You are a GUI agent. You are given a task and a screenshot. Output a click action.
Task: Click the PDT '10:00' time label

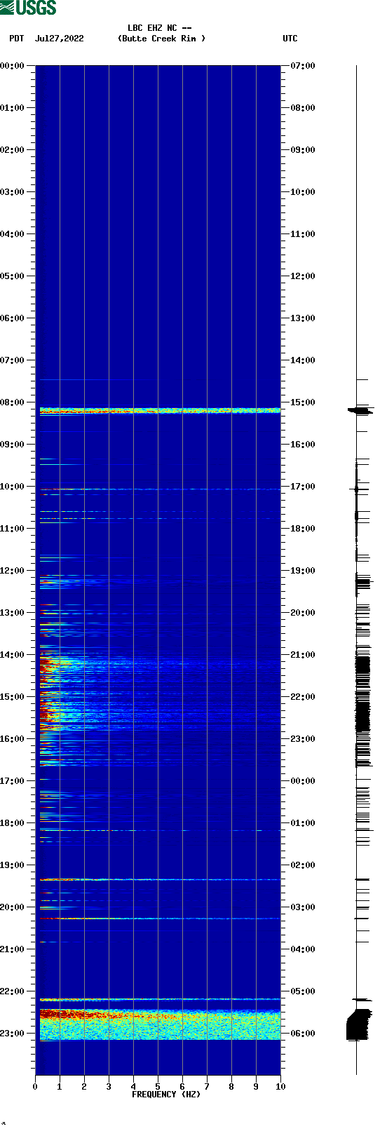click(13, 487)
